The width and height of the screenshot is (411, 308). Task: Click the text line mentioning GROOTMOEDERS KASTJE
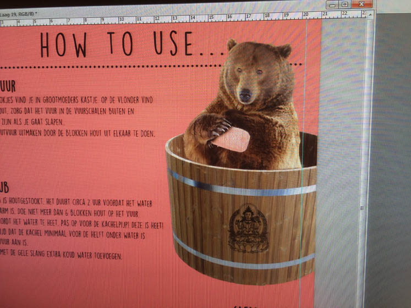click(77, 101)
